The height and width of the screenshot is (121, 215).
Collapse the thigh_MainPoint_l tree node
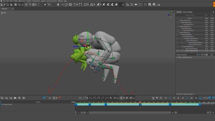(180, 20)
